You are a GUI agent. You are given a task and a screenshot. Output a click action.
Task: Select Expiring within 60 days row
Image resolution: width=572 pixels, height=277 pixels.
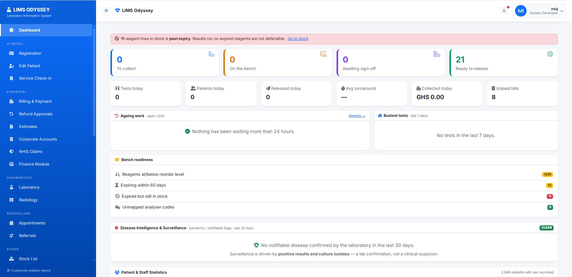tap(334, 185)
